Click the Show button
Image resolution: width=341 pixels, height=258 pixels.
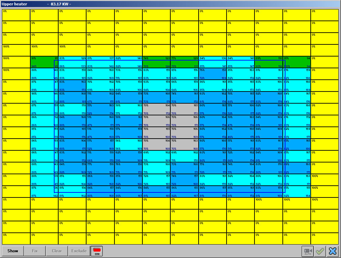(13, 251)
